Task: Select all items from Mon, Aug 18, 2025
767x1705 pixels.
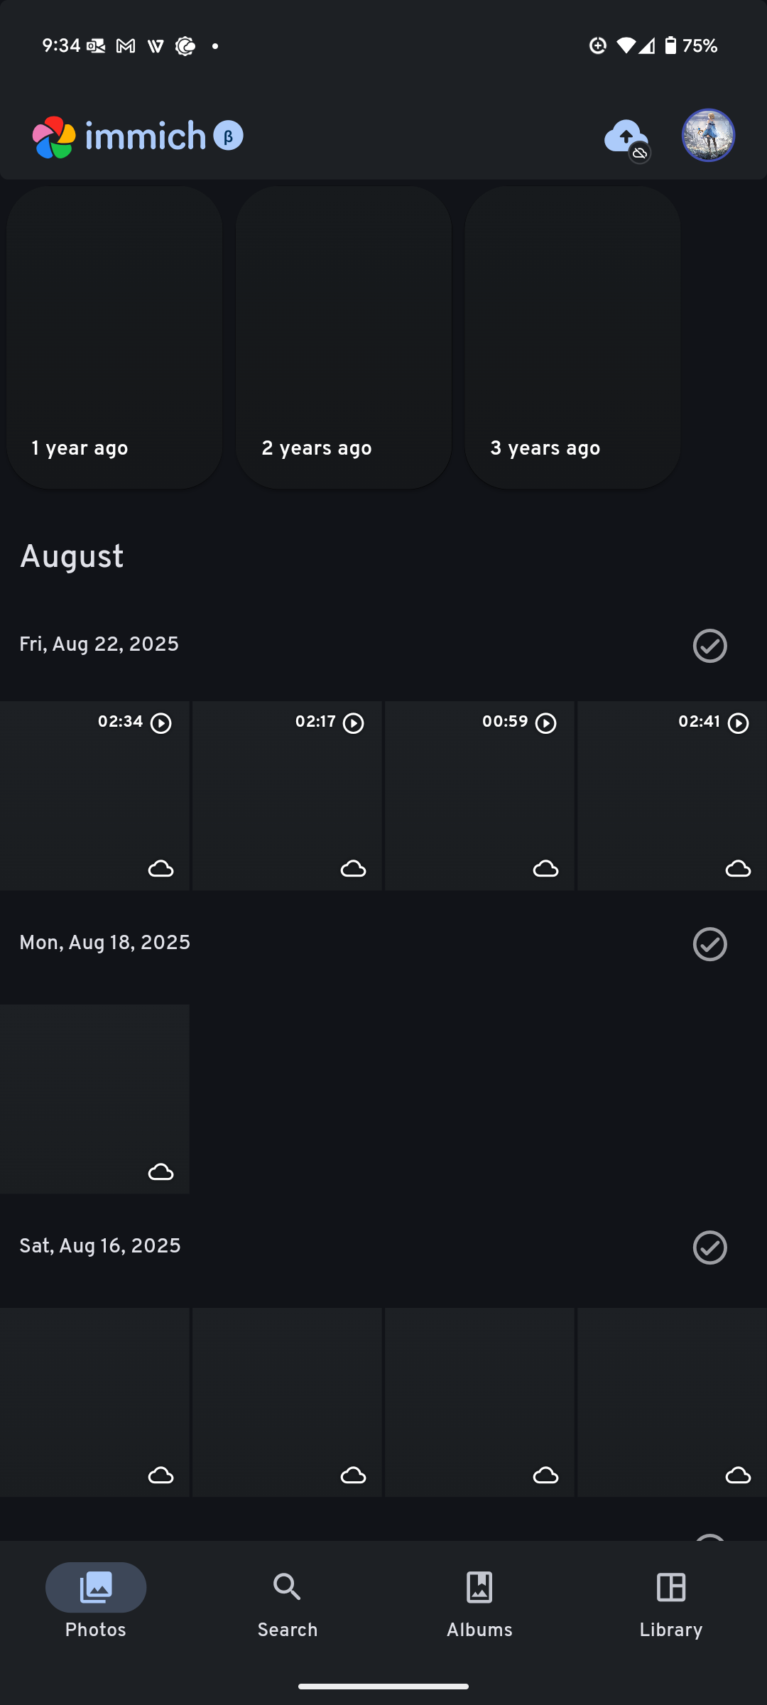Action: pos(710,944)
